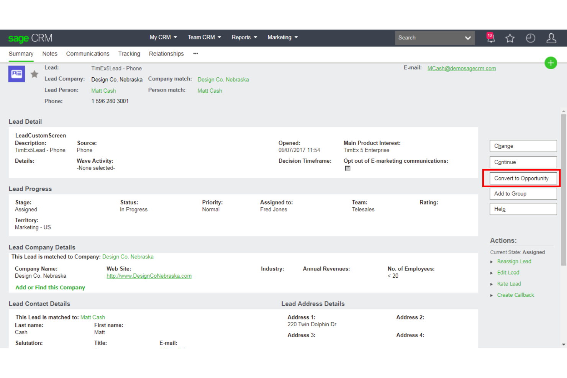Screen dimensions: 567x378
Task: Open the notifications bell showing 13 alerts
Action: [490, 38]
